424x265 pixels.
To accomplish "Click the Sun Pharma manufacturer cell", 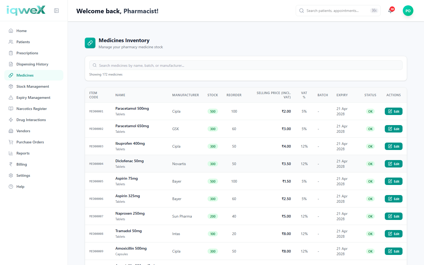I will [x=182, y=216].
